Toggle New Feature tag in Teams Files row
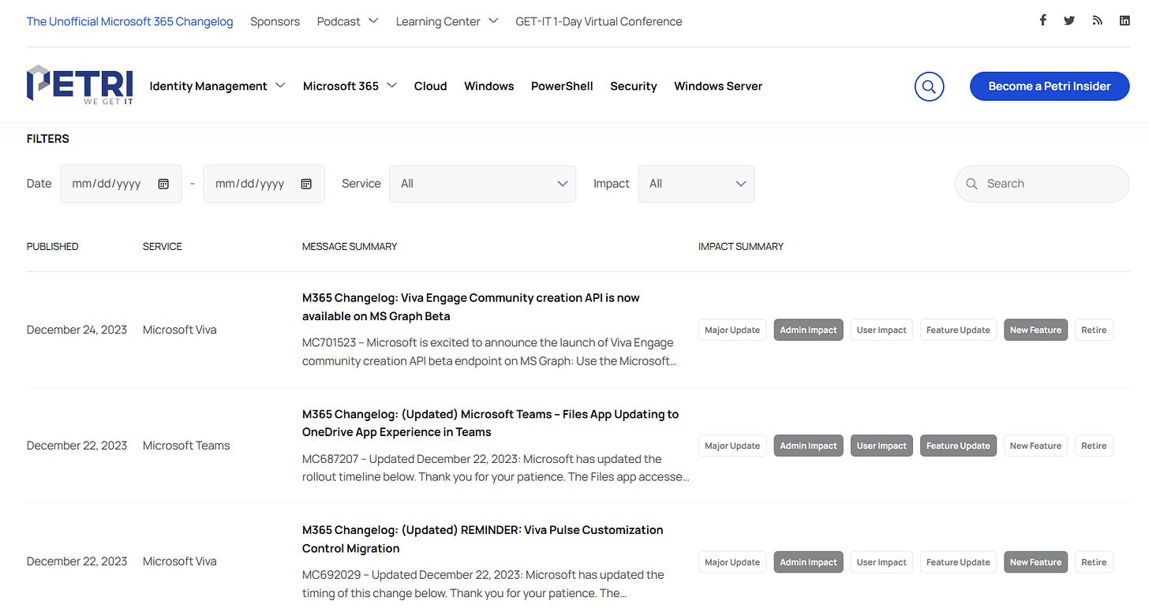Viewport: 1149px width, 612px height. pyautogui.click(x=1035, y=446)
